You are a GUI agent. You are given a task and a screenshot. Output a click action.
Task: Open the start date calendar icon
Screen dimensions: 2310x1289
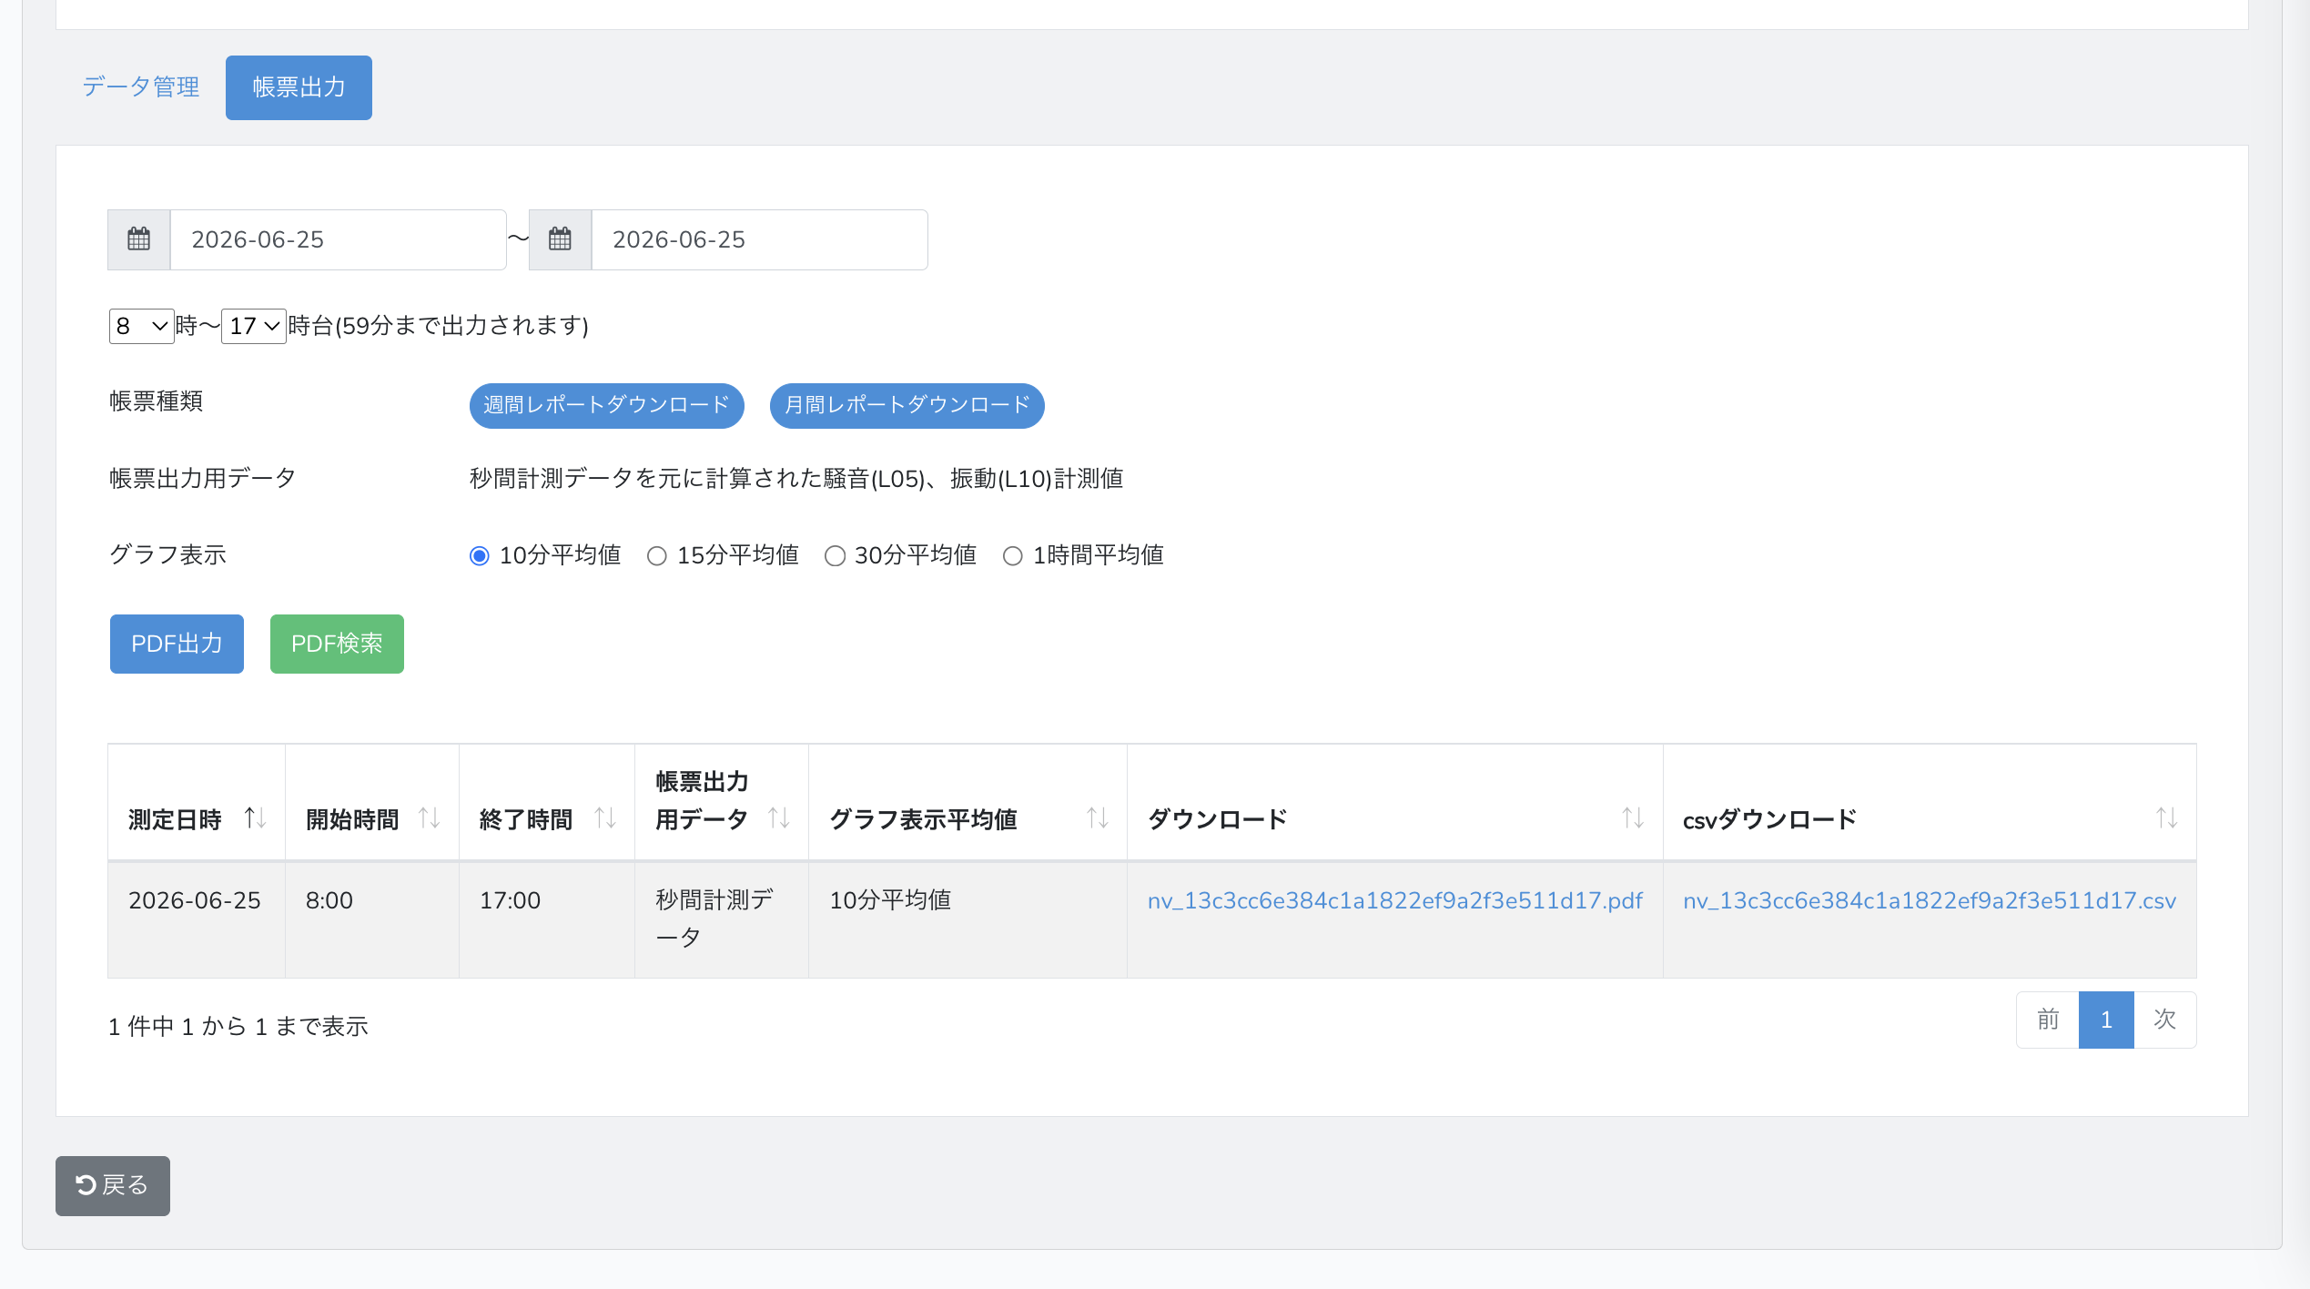point(139,239)
